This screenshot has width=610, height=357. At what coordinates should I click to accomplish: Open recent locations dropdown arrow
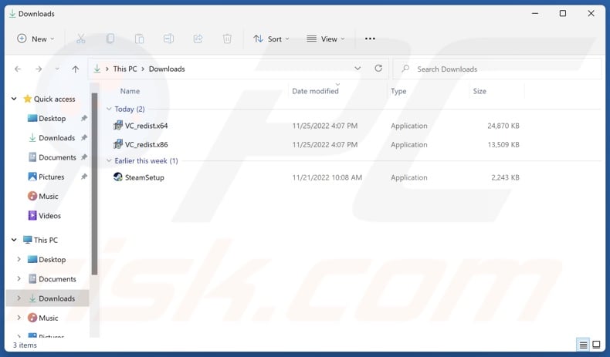57,69
